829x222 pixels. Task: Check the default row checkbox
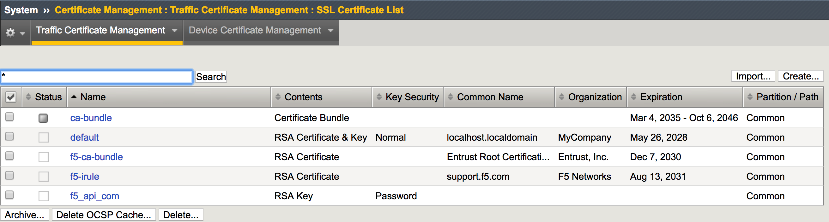coord(10,136)
